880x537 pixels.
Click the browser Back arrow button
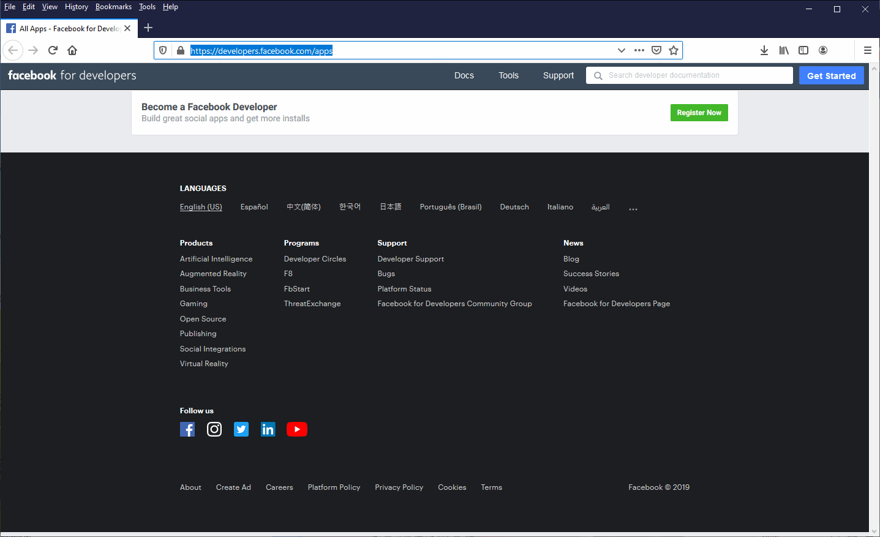[13, 50]
